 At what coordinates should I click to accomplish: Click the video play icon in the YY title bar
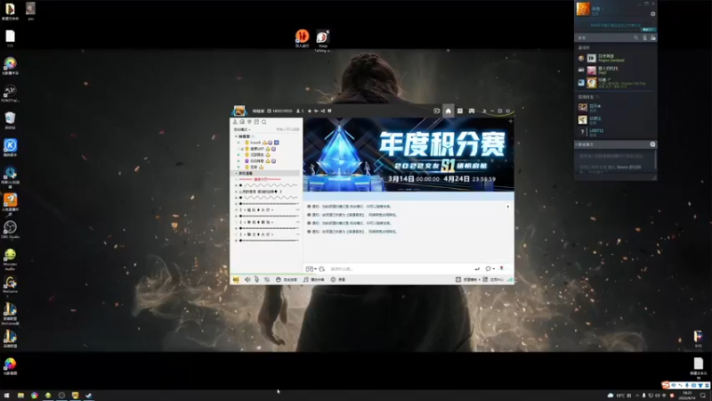436,110
